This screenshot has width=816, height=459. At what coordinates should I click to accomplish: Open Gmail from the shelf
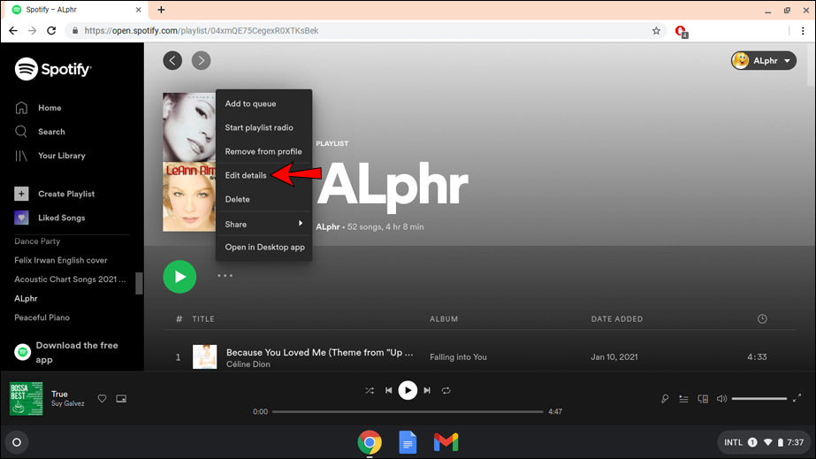point(446,442)
